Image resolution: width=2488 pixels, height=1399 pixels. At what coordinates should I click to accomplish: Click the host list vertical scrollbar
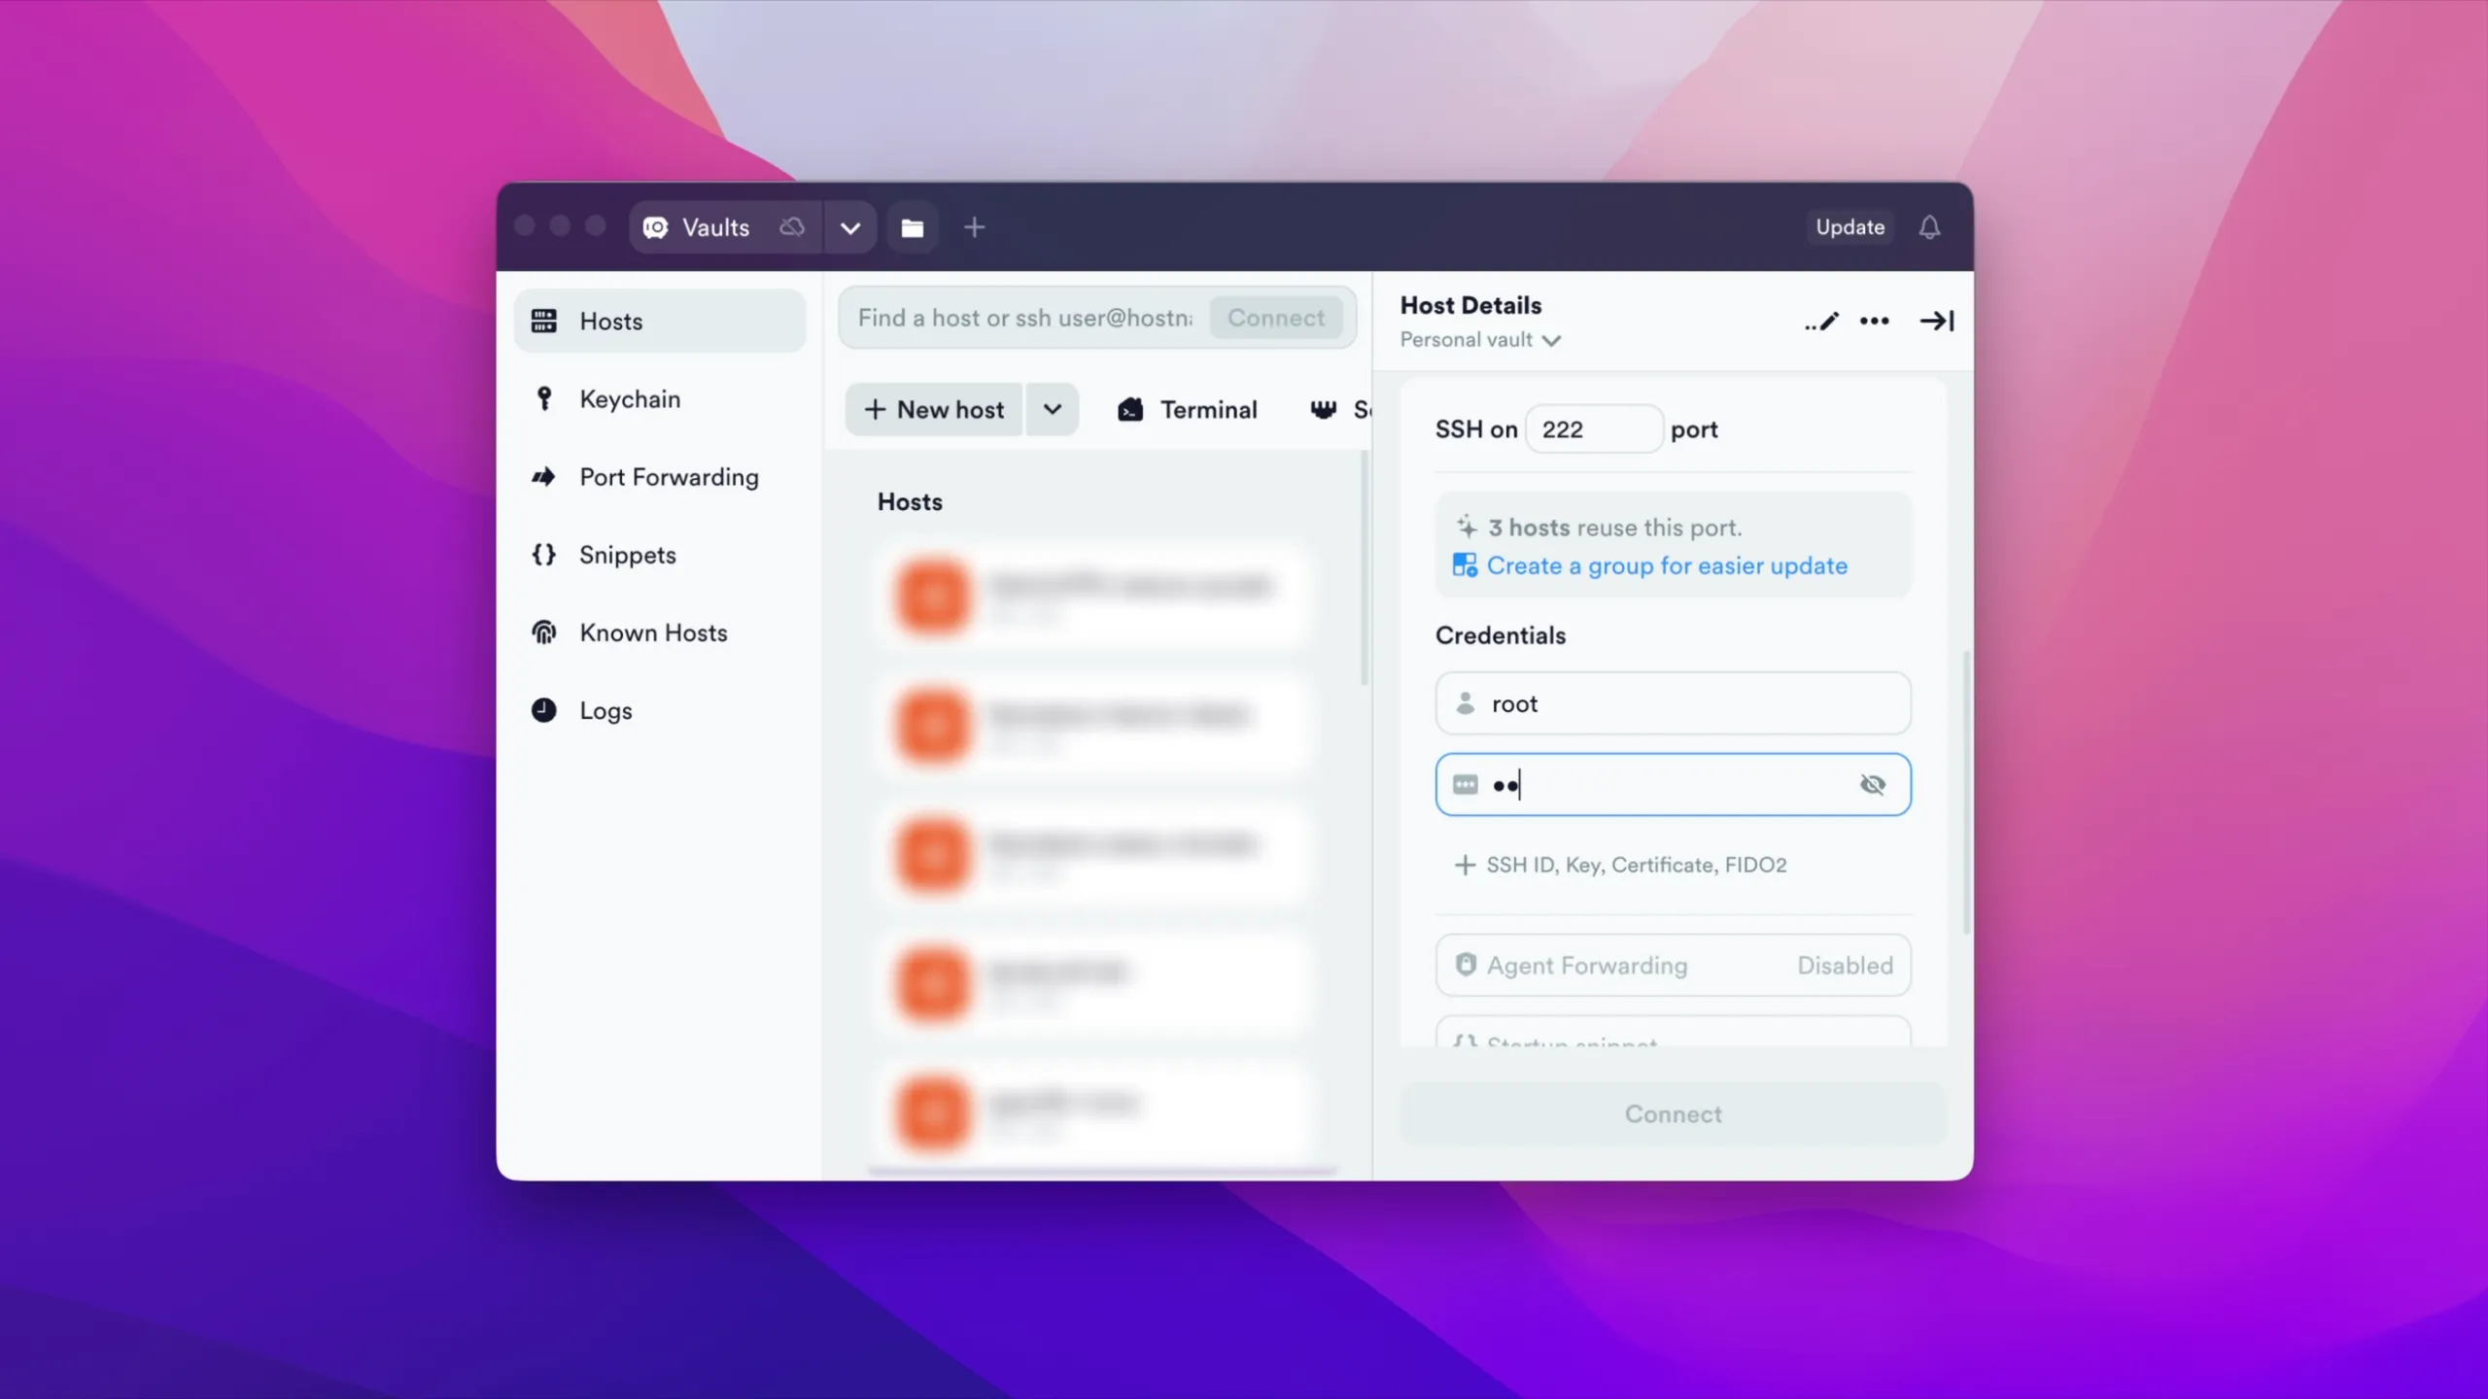[1365, 568]
